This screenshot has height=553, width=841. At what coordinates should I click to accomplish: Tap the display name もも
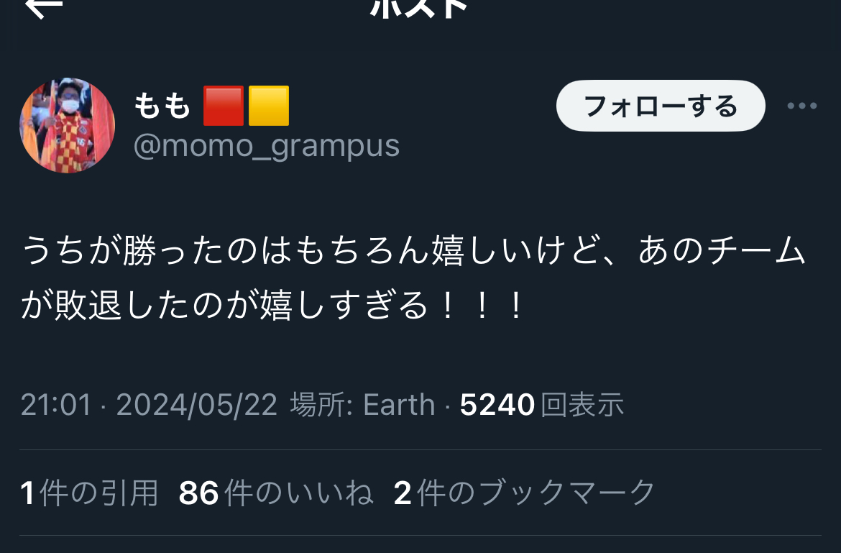coord(162,106)
